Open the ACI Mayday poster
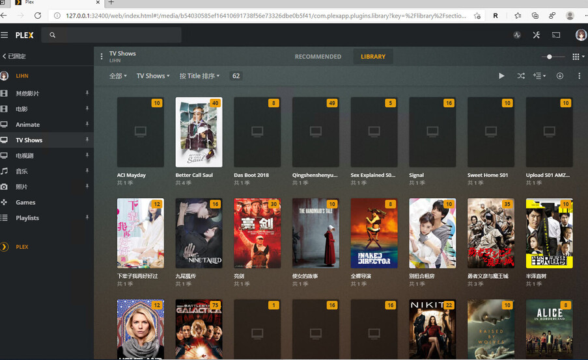588x360 pixels. [140, 132]
